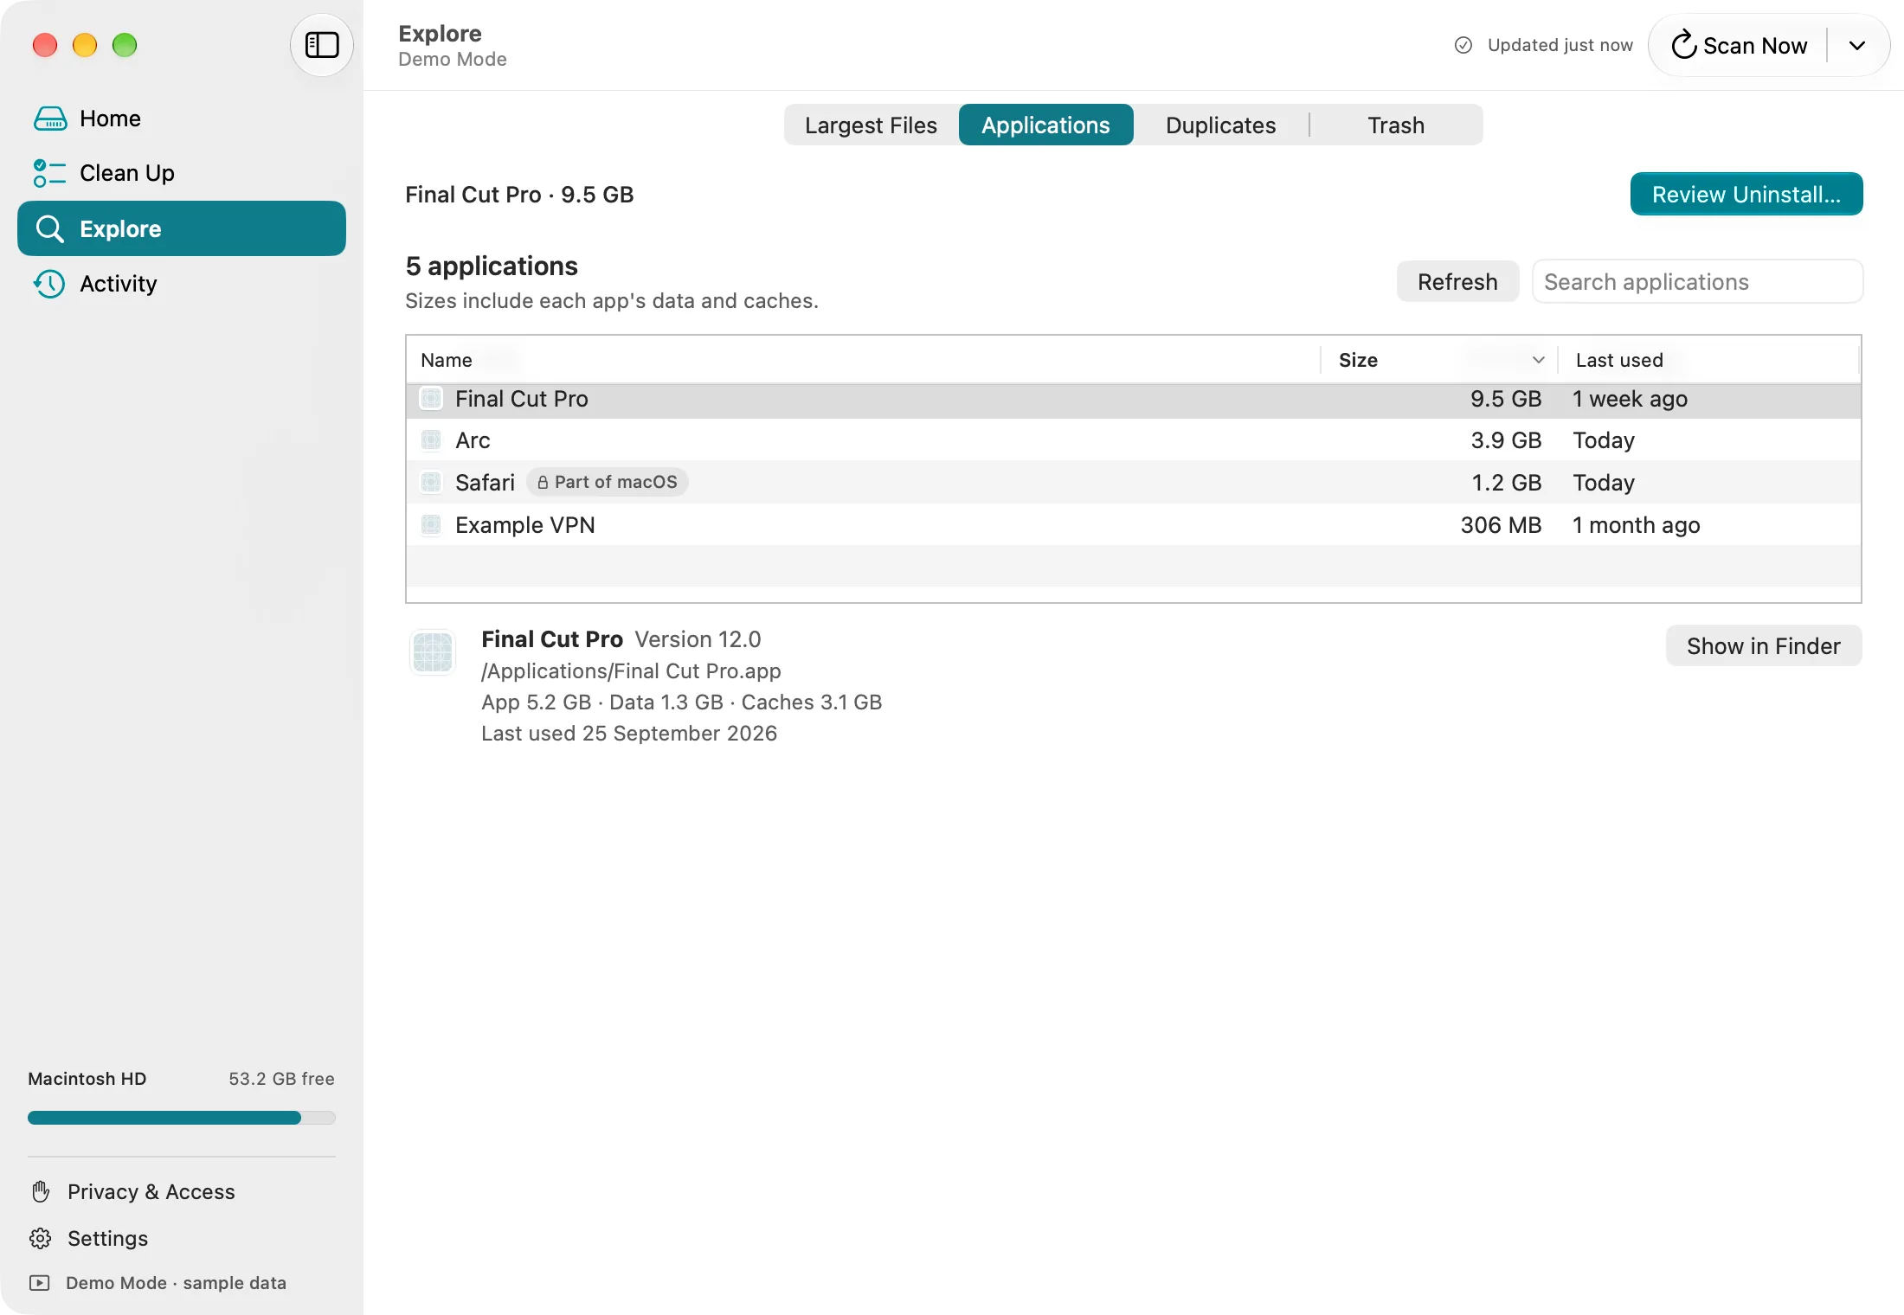Click the Safari app icon
The height and width of the screenshot is (1315, 1904).
click(x=431, y=483)
